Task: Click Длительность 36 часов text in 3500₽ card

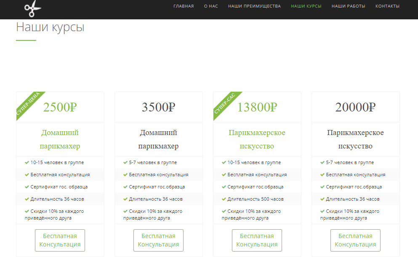Action: pyautogui.click(x=156, y=199)
